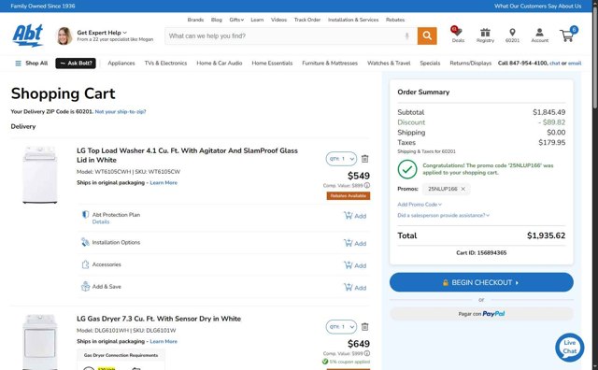The width and height of the screenshot is (598, 370).
Task: Open the Videos link
Action: pyautogui.click(x=278, y=20)
